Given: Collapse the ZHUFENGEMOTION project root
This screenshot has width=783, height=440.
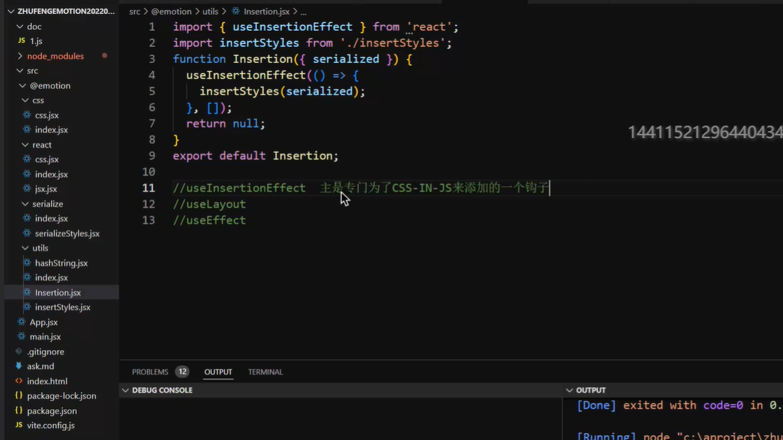Looking at the screenshot, I should tap(10, 11).
